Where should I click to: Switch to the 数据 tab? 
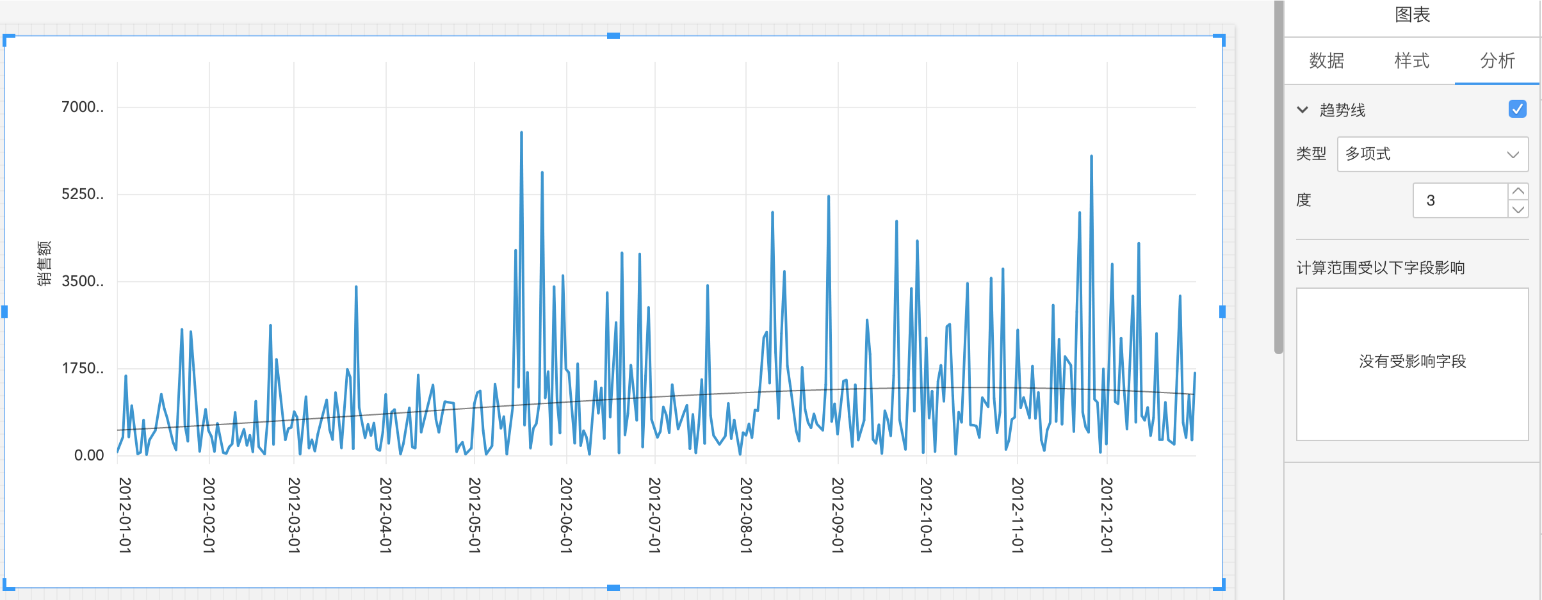point(1326,61)
